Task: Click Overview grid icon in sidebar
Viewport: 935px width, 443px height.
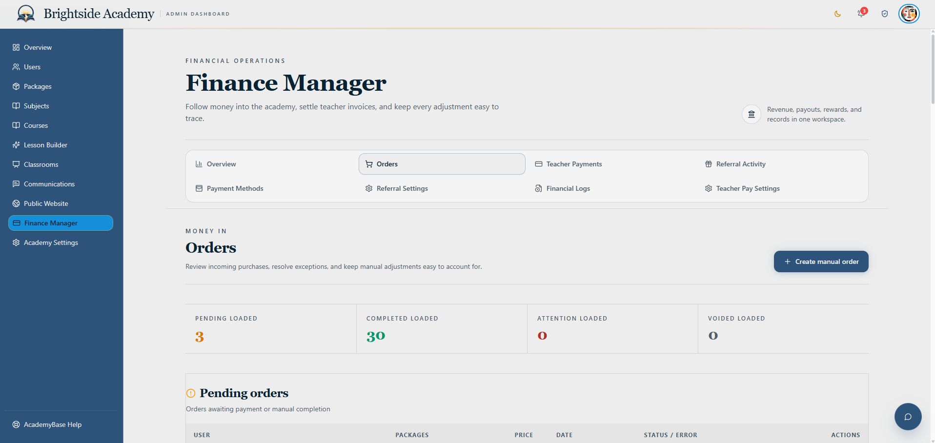Action: 16,47
